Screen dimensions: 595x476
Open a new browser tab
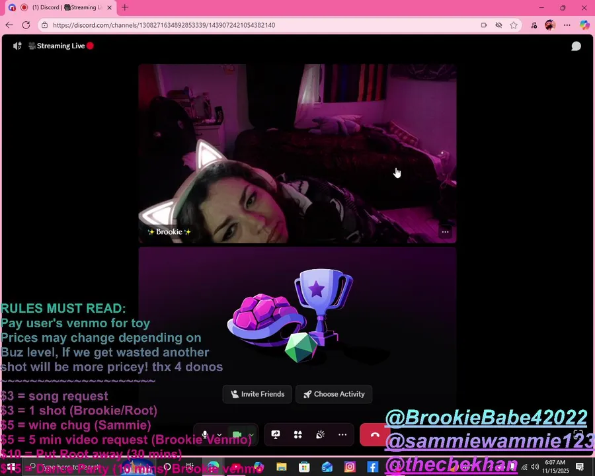[125, 7]
